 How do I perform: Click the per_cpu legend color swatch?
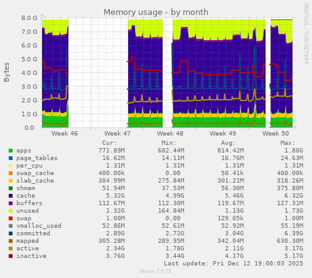pyautogui.click(x=11, y=166)
